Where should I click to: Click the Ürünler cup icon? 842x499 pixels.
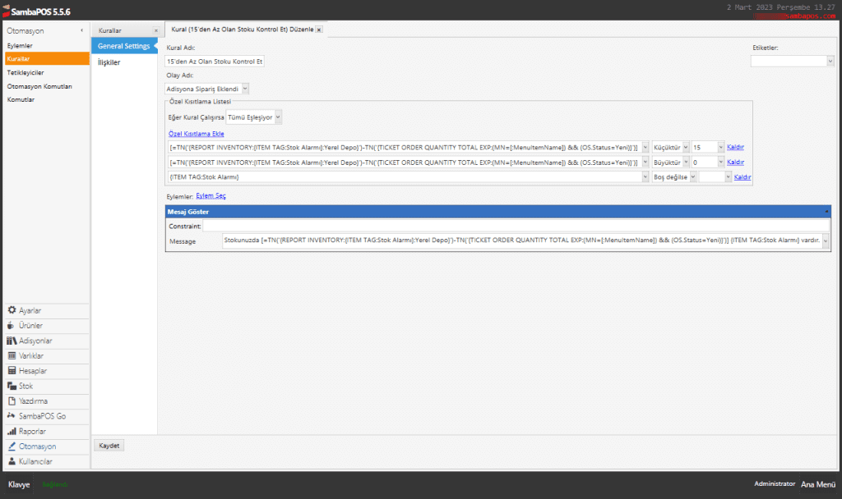[x=12, y=326]
